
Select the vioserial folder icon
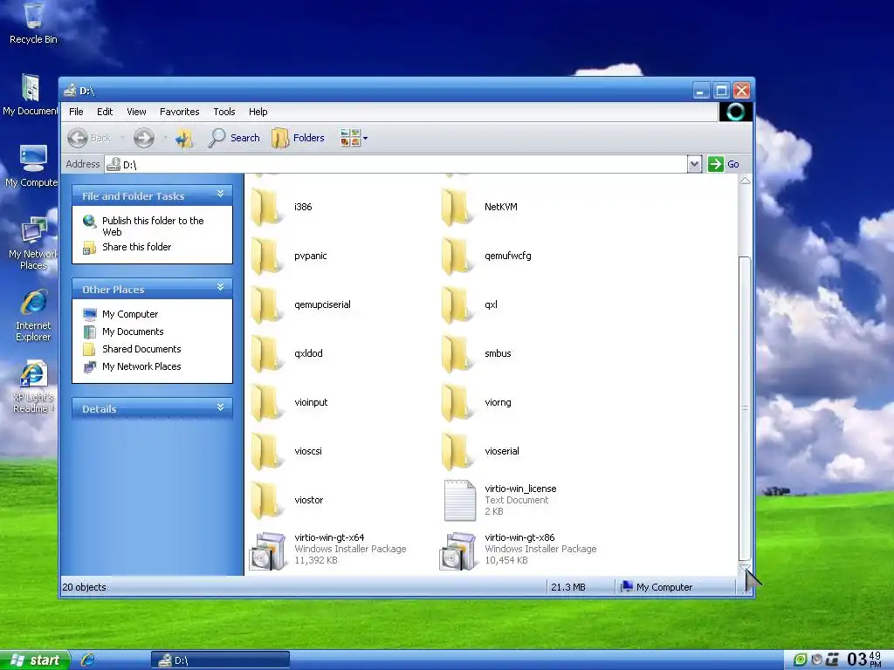457,451
